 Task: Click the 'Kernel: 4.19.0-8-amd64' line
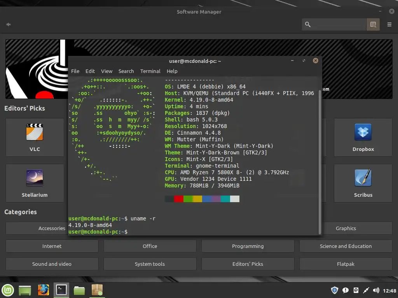point(199,100)
